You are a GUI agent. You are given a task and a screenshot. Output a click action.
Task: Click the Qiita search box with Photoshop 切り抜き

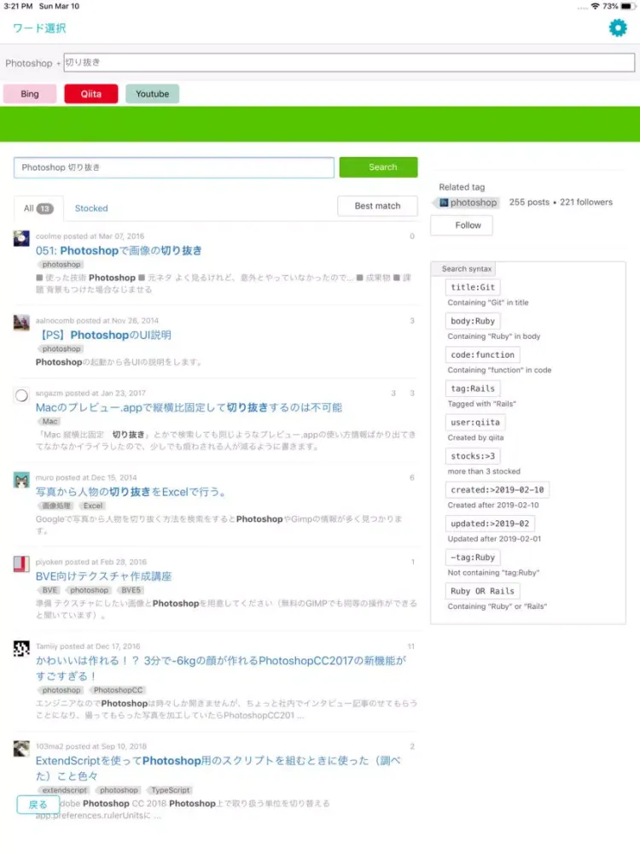[x=173, y=167]
